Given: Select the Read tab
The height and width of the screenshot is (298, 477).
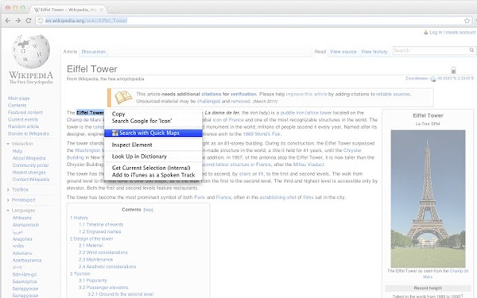Looking at the screenshot, I should pos(320,52).
